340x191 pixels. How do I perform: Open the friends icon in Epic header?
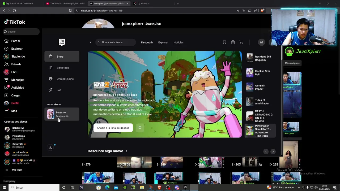[x=261, y=42]
